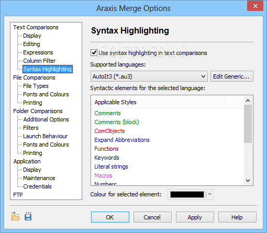Viewport: 267px width, 233px height.
Task: Select Text Comparisons in the tree
Action: click(36, 27)
